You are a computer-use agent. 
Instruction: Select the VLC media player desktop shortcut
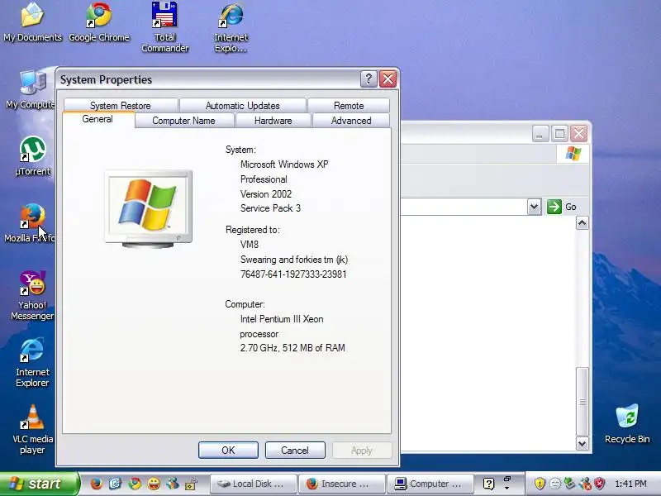32,429
